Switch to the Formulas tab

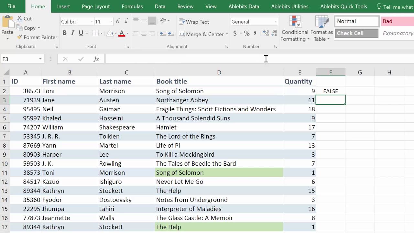(x=132, y=6)
